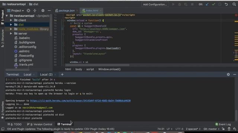
Task: Open the 2 spaces indentation dropdown
Action: click(193, 129)
